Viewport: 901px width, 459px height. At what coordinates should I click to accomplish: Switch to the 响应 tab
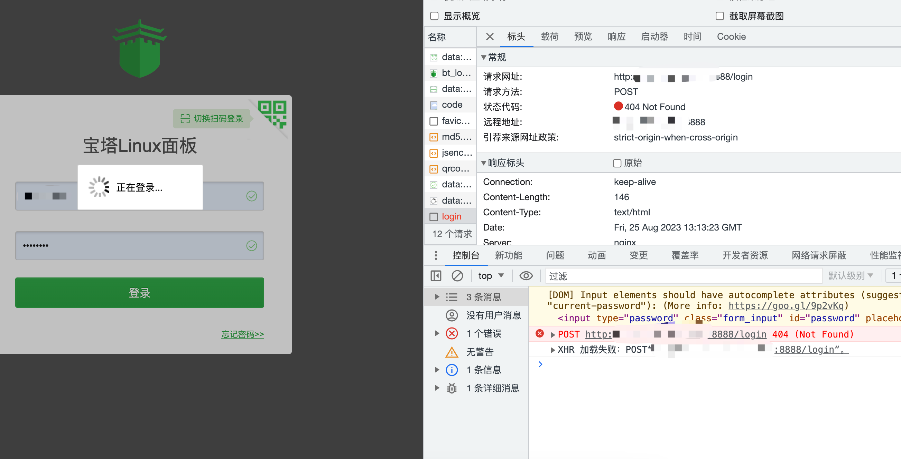click(617, 37)
